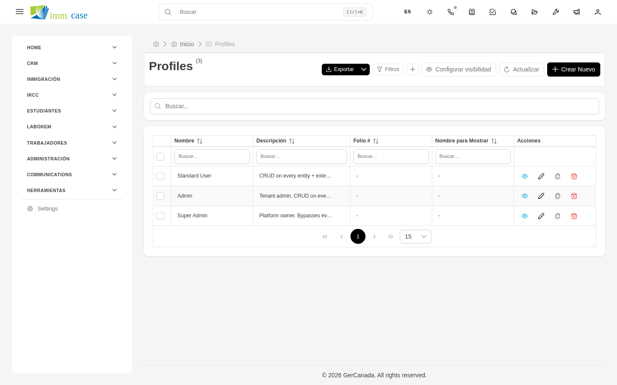The width and height of the screenshot is (617, 385).
Task: Expand the TRABAJADORES sidebar section
Action: pyautogui.click(x=72, y=143)
